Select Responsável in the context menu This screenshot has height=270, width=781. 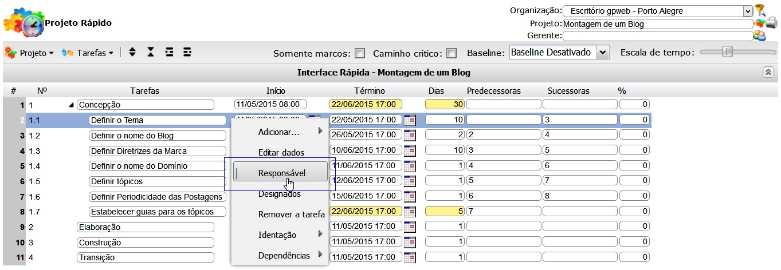[281, 173]
